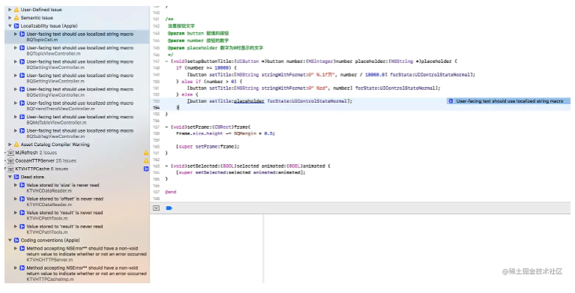Viewport: 575px width, 293px height.
Task: Click '@param placeholder' comment line
Action: 216,48
